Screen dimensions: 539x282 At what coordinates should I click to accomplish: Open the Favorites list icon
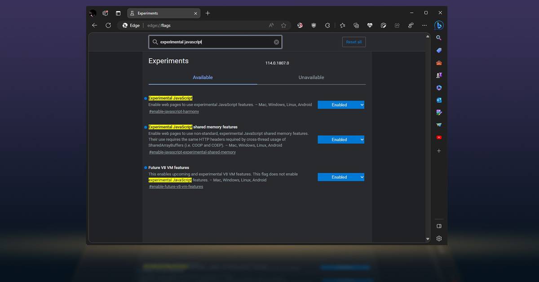click(342, 26)
